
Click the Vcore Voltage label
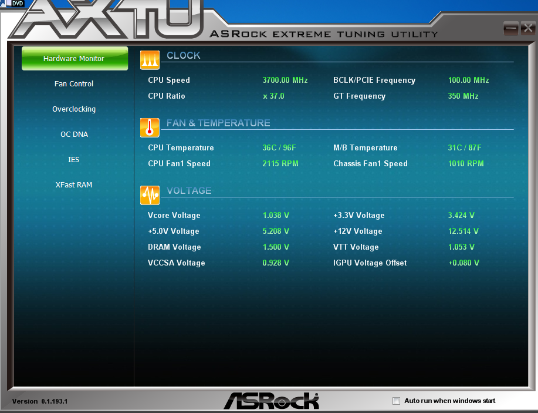click(x=174, y=215)
